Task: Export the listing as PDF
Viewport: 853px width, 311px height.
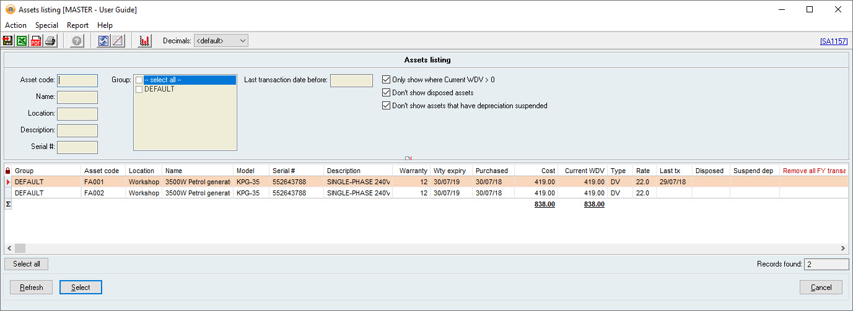Action: pyautogui.click(x=36, y=41)
